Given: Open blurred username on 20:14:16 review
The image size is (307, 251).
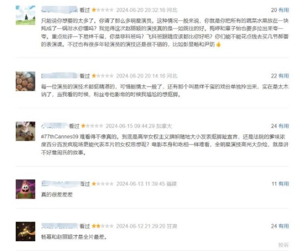Looking at the screenshot, I should [x=59, y=76].
